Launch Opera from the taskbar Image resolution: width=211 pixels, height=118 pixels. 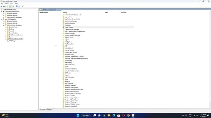123,115
